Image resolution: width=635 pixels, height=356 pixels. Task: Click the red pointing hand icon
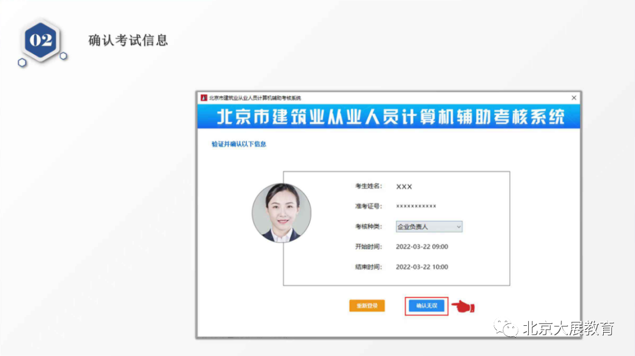point(463,306)
